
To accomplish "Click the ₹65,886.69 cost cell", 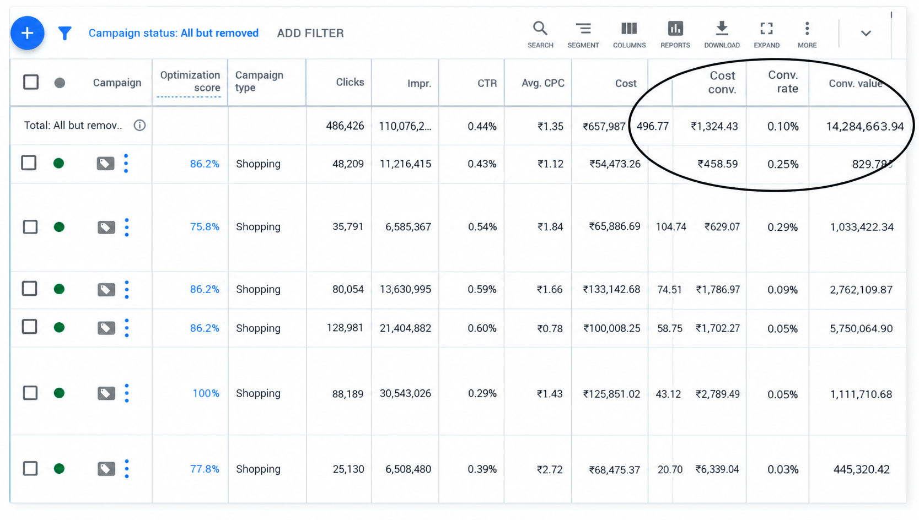I will point(615,227).
